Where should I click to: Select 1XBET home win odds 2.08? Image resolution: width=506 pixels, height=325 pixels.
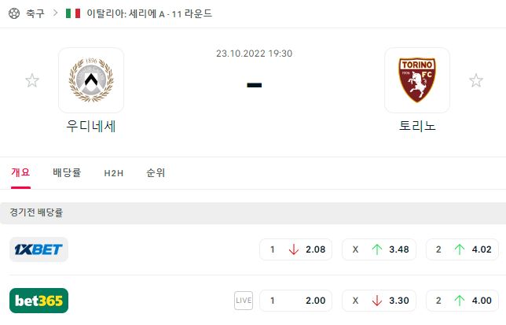[x=296, y=249]
